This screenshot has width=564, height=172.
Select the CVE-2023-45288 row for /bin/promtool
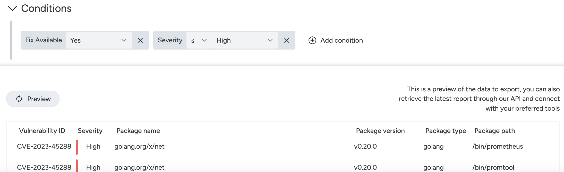(x=287, y=166)
